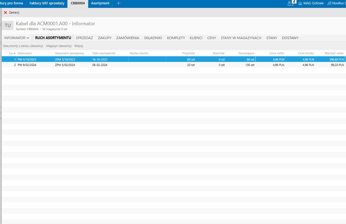Image resolution: width=346 pixels, height=224 pixels.
Task: Click the Novitus device icon
Action: (x=329, y=3)
